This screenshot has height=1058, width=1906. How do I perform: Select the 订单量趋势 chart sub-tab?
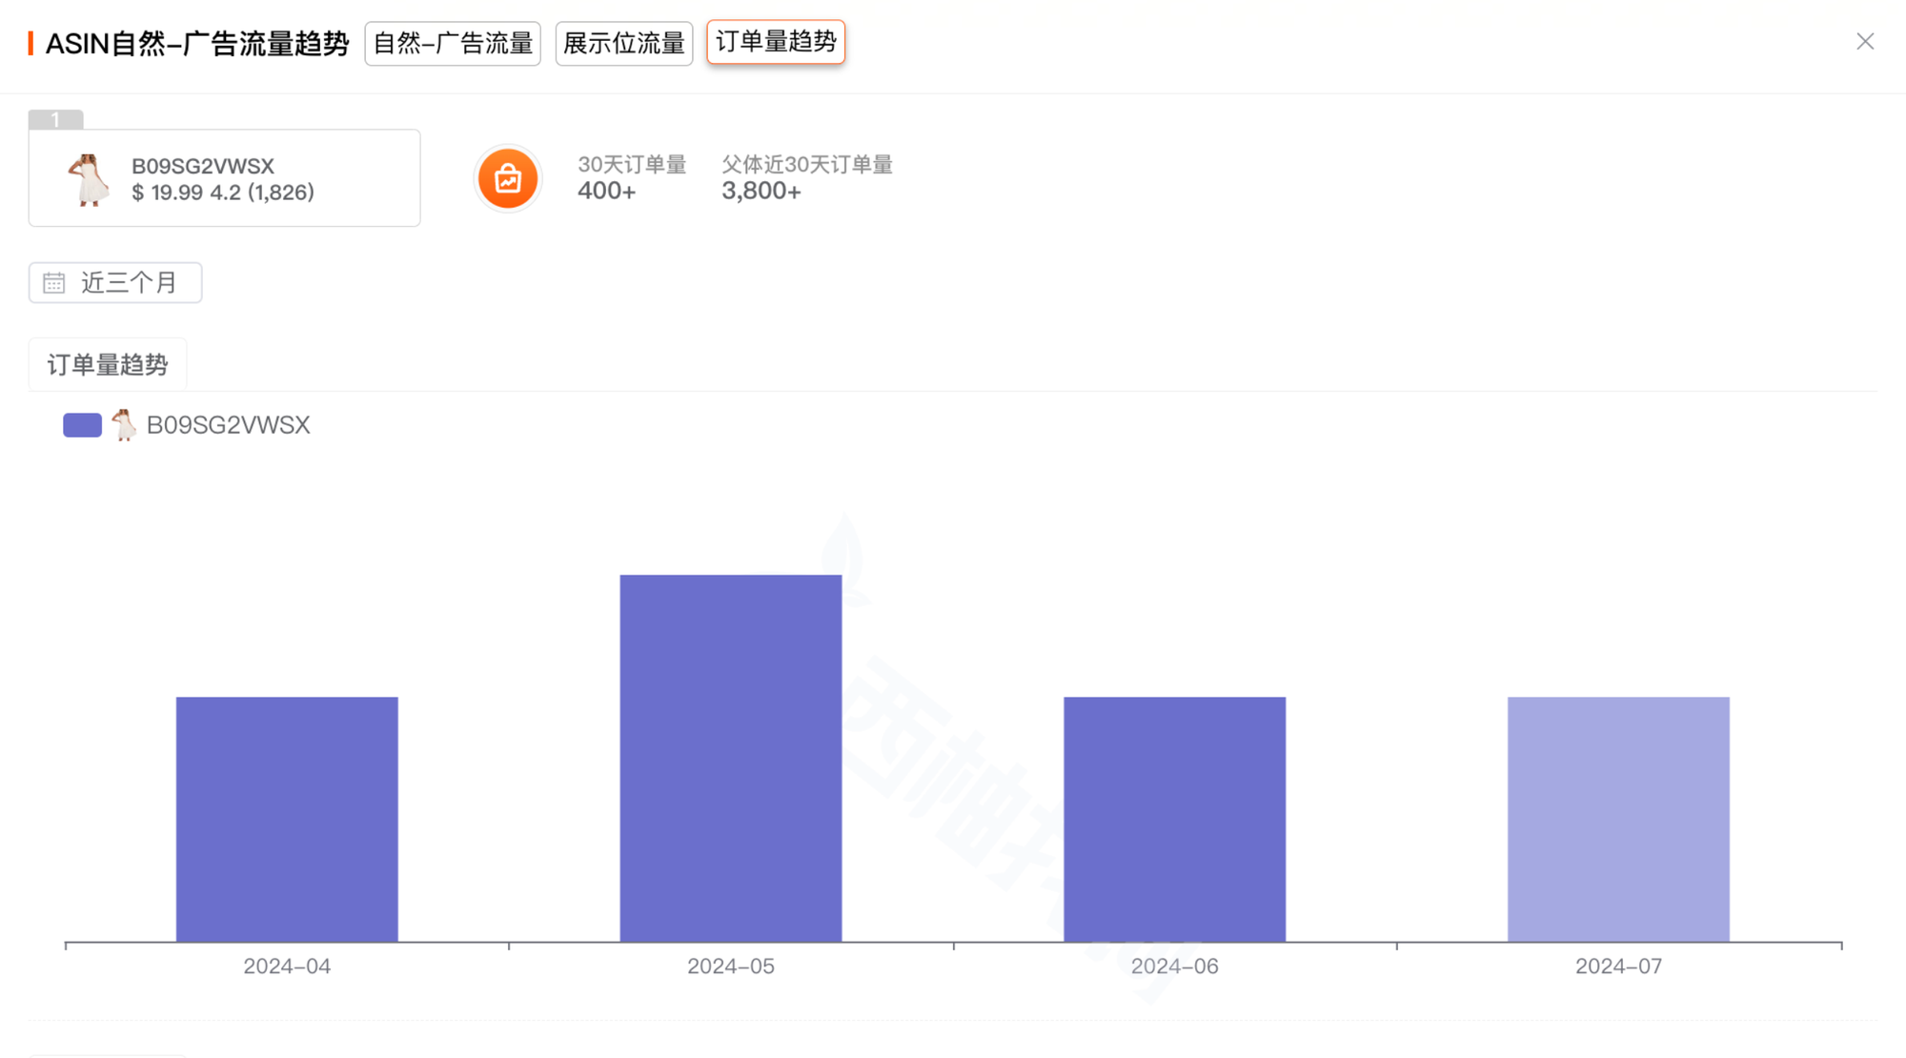click(x=107, y=365)
